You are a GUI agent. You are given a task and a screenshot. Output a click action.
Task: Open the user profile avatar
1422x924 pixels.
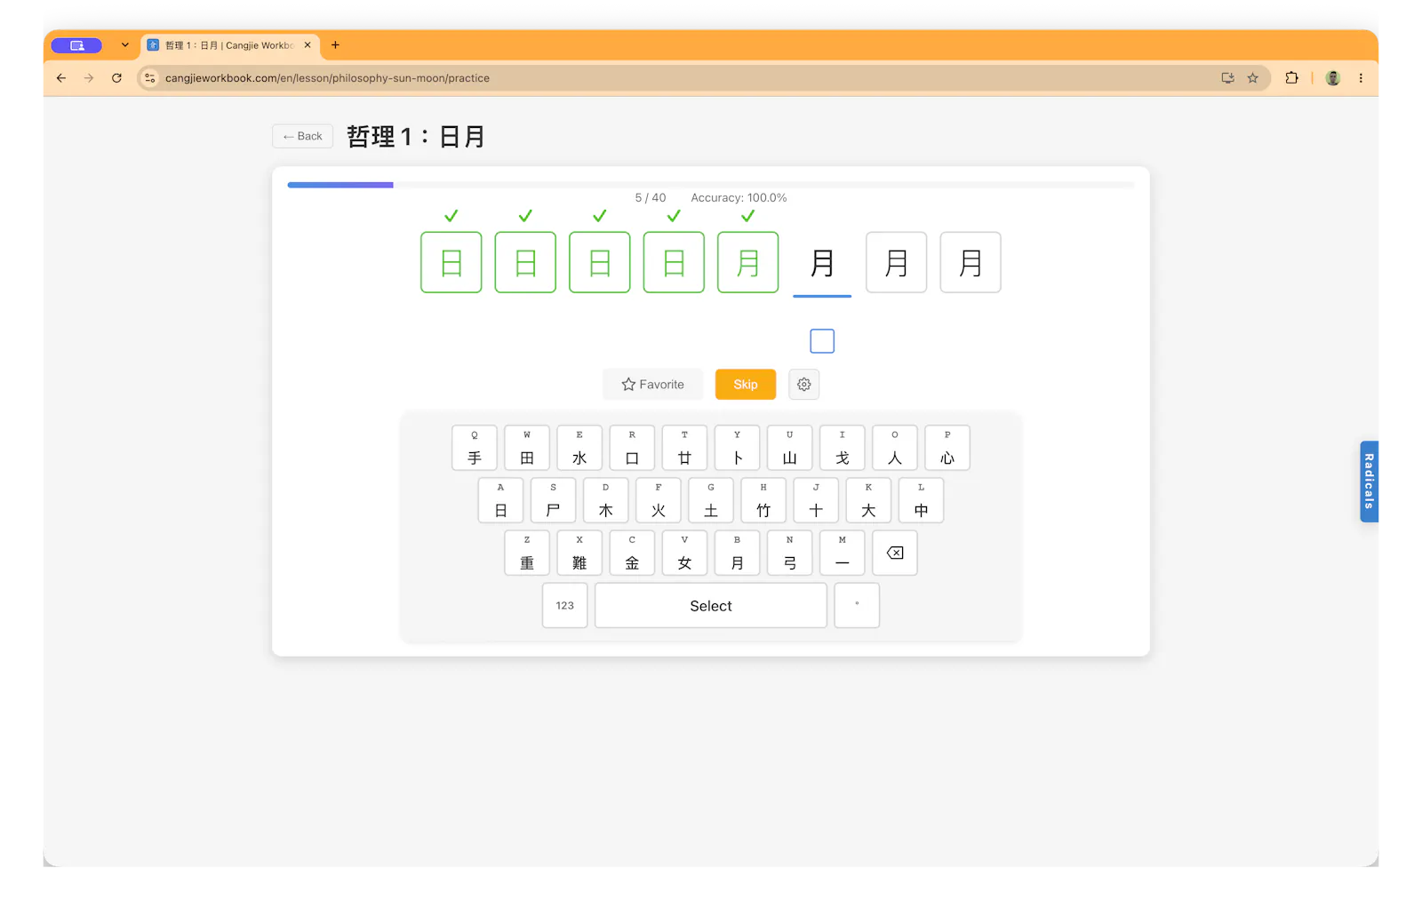[1332, 78]
